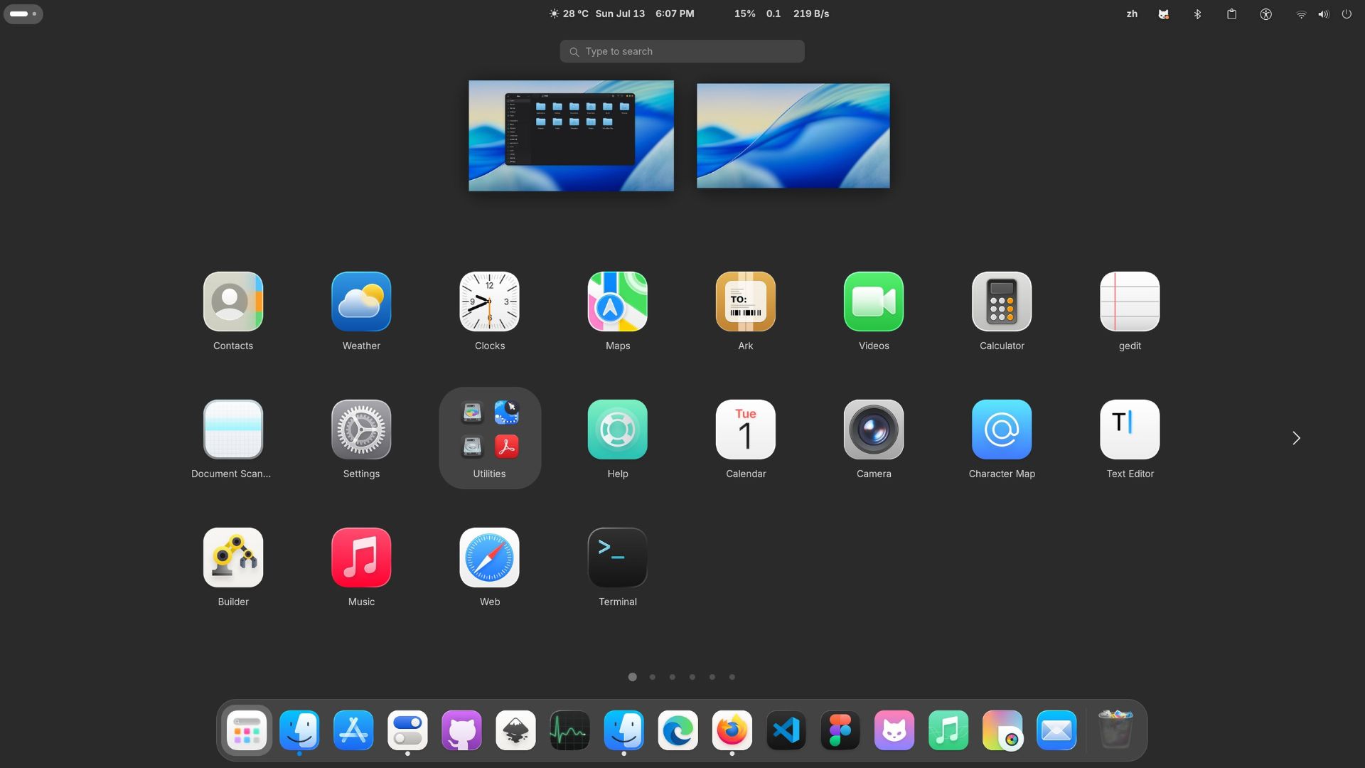Toggle Bluetooth from the status bar
This screenshot has height=768, width=1365.
tap(1198, 14)
